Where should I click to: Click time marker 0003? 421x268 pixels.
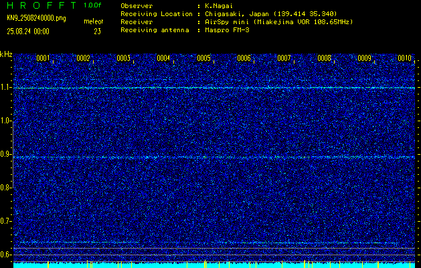click(124, 58)
